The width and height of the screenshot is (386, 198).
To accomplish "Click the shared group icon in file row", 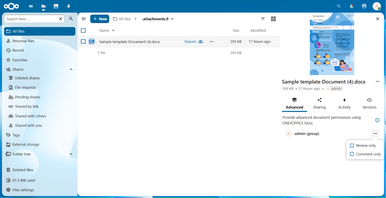I will pyautogui.click(x=201, y=41).
